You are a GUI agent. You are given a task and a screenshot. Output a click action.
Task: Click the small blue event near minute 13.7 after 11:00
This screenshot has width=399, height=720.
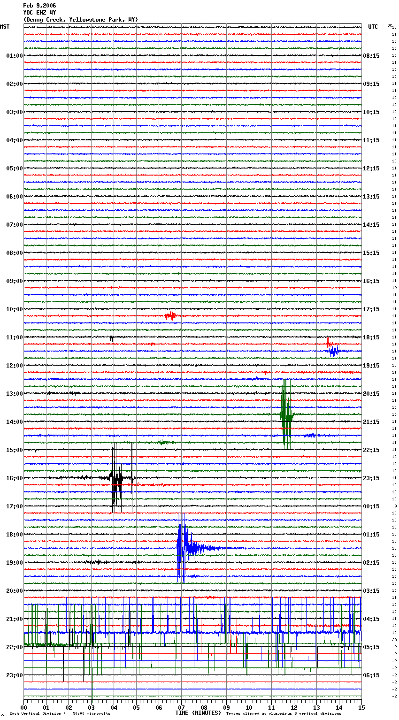click(x=334, y=351)
